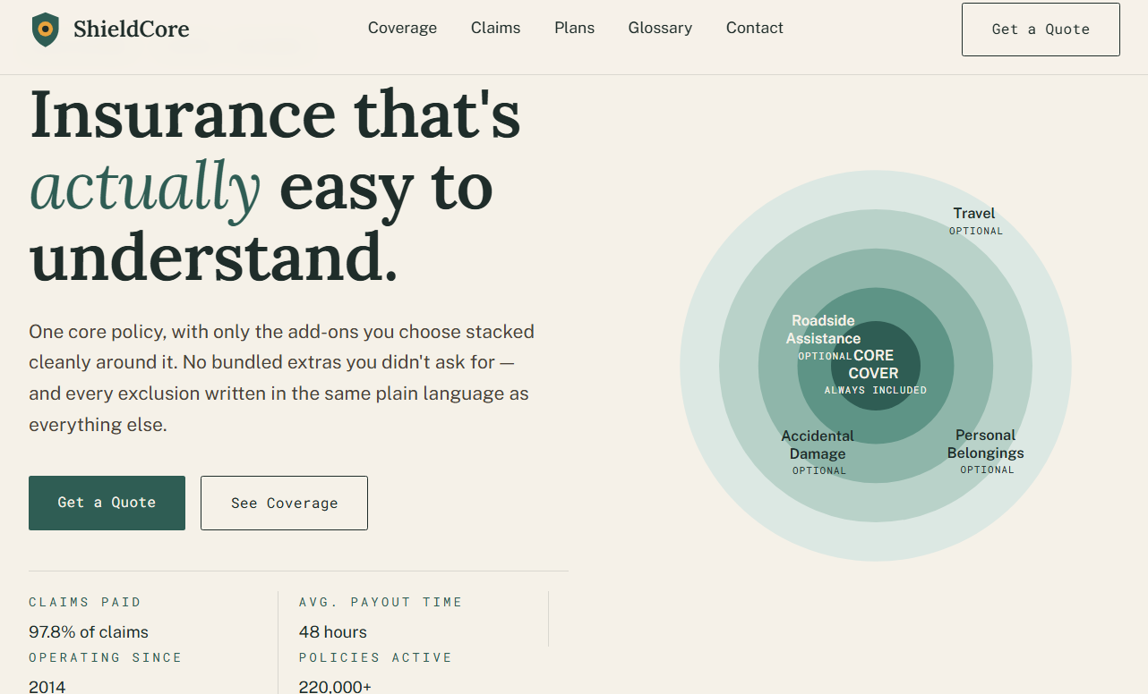Select the Roadside Assistance ring label
This screenshot has width=1148, height=694.
coord(824,338)
